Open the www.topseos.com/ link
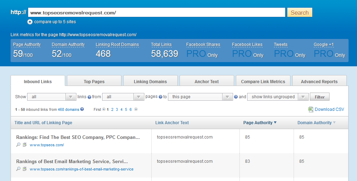This screenshot has height=181, width=357. coord(47,145)
